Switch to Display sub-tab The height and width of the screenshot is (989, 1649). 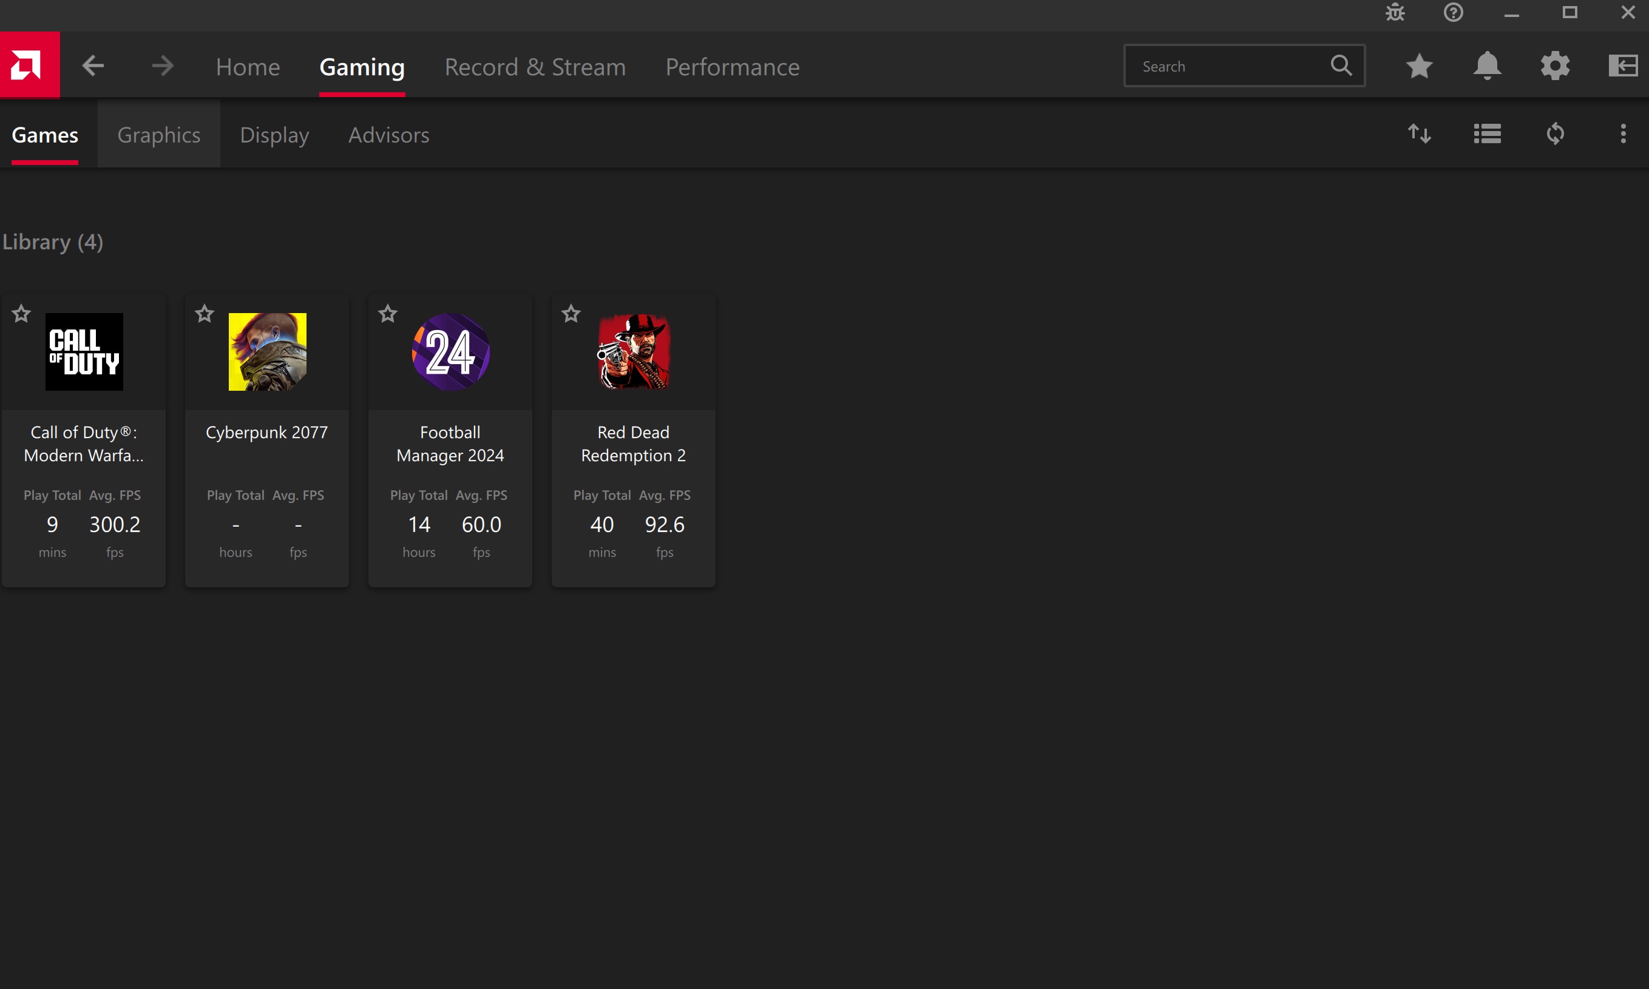tap(274, 135)
